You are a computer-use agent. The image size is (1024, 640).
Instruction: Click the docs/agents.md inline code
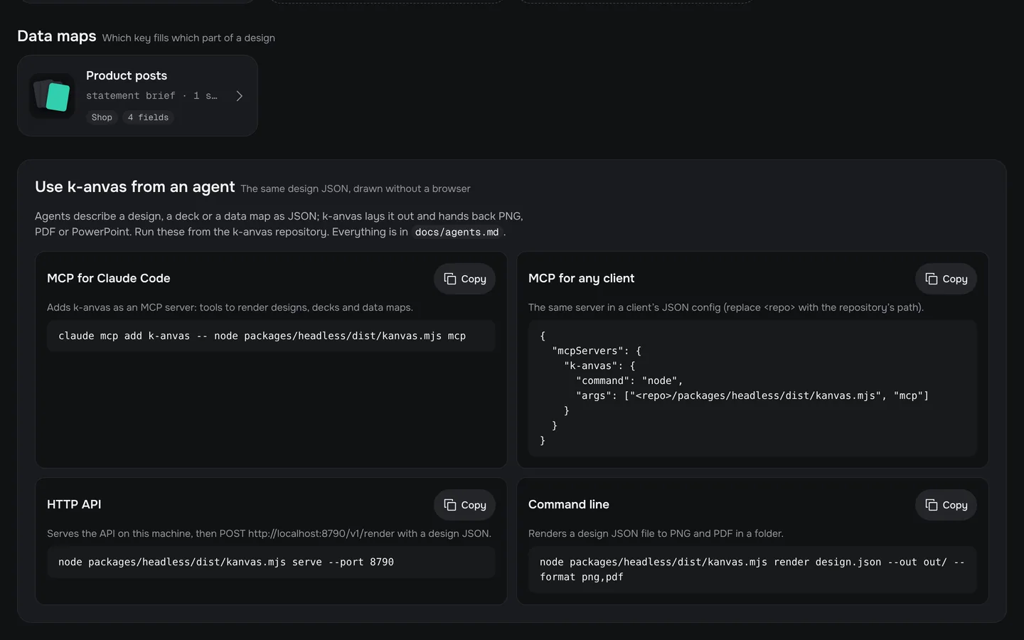(457, 232)
